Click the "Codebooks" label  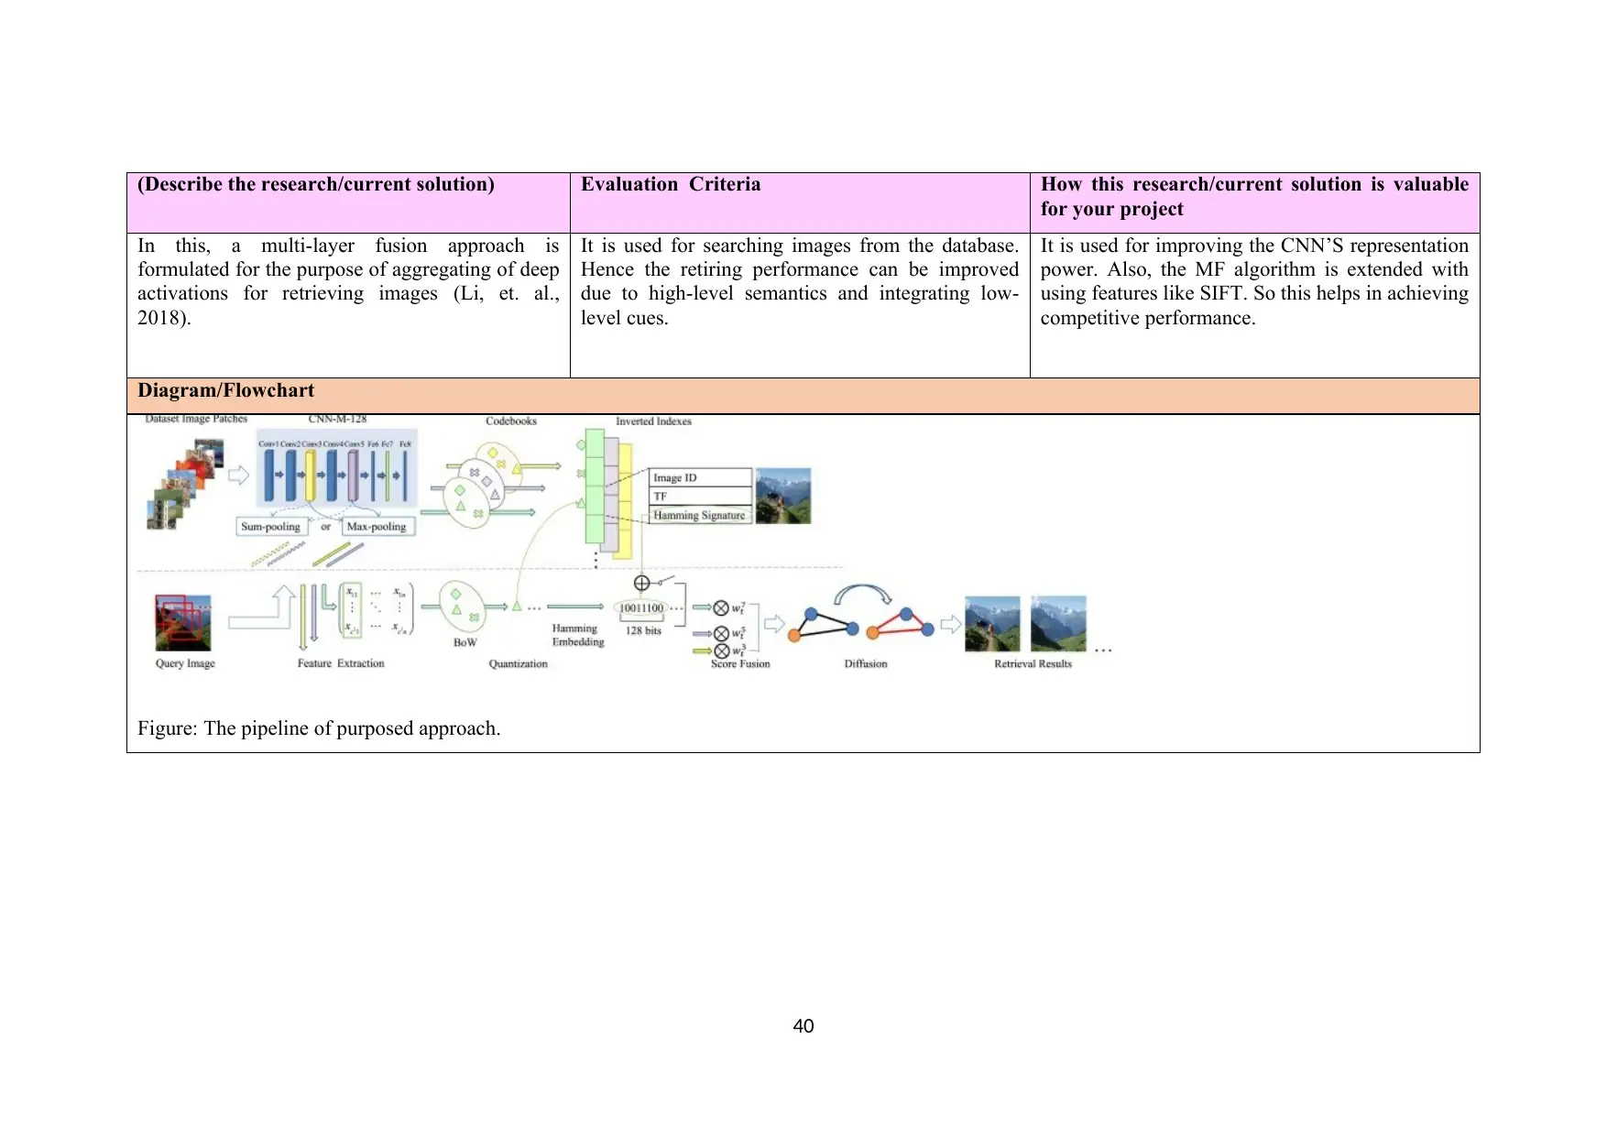coord(511,421)
